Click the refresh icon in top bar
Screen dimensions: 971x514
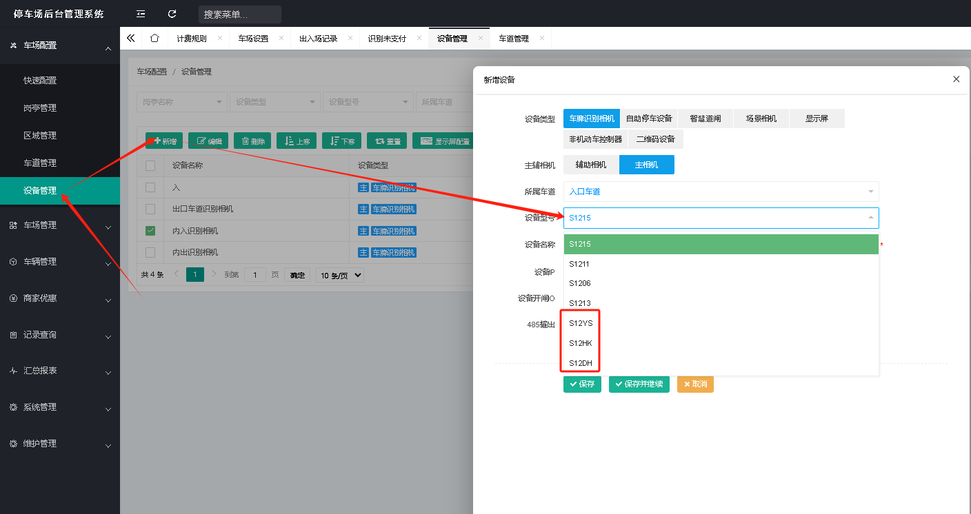[x=172, y=14]
